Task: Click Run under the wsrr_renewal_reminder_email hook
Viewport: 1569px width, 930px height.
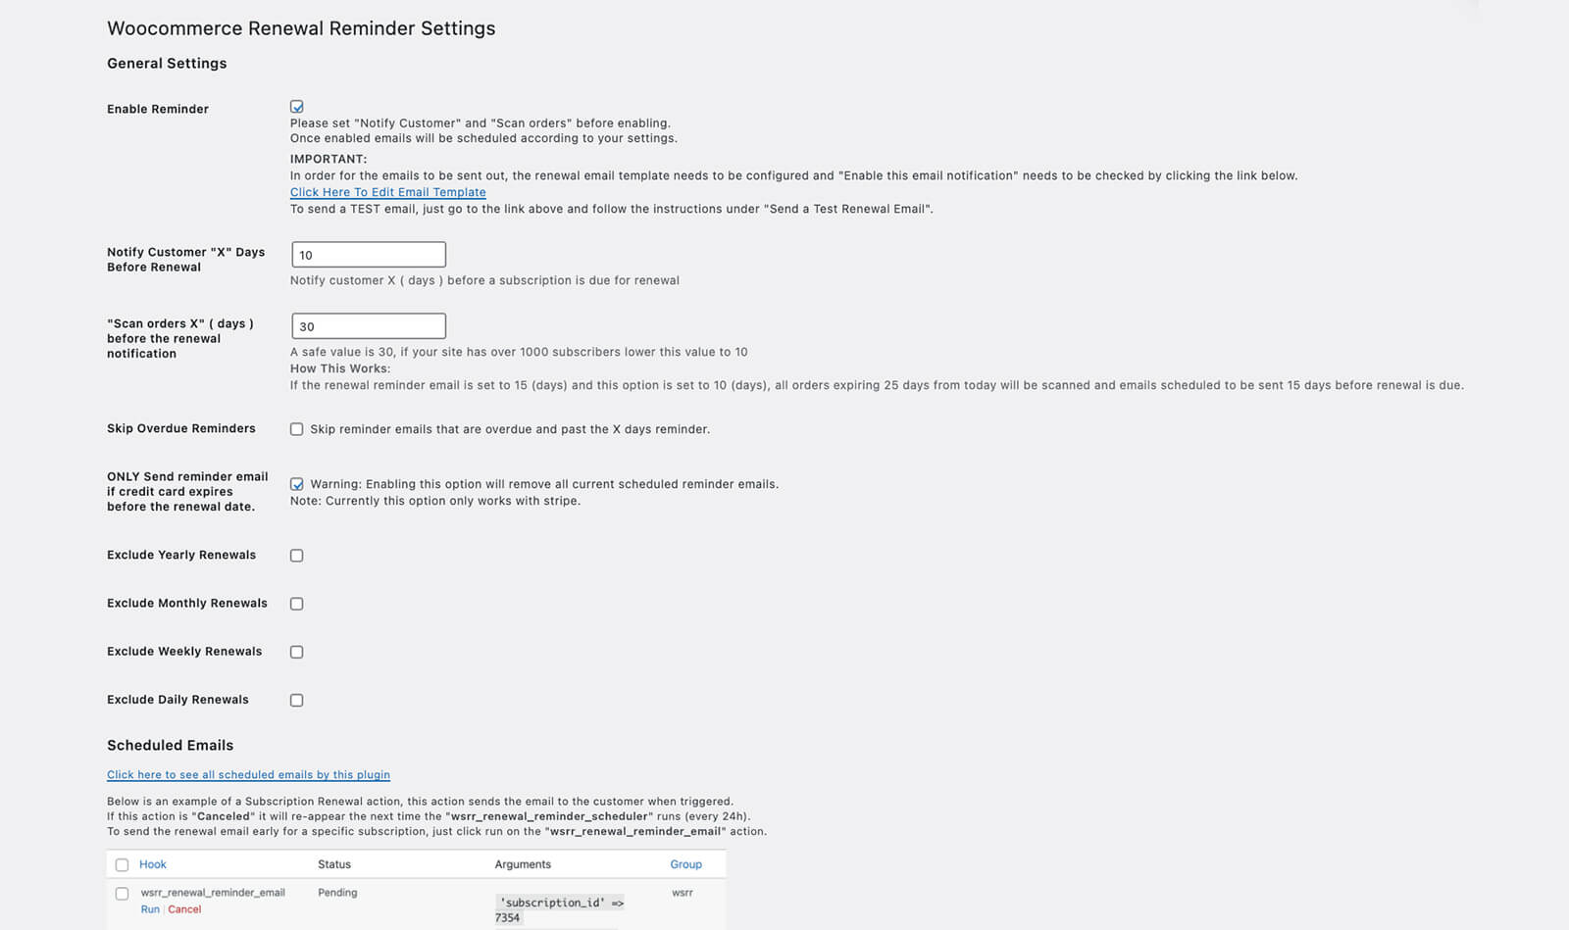Action: pyautogui.click(x=150, y=909)
